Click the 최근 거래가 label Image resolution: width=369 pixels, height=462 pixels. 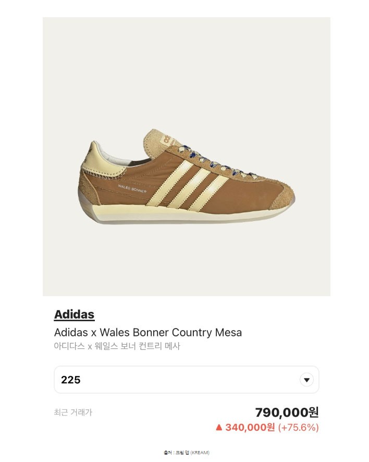click(x=73, y=412)
